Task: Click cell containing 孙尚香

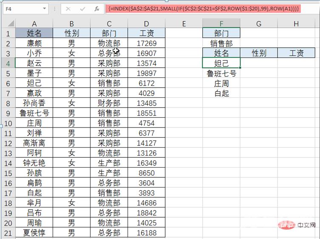Action: point(34,103)
